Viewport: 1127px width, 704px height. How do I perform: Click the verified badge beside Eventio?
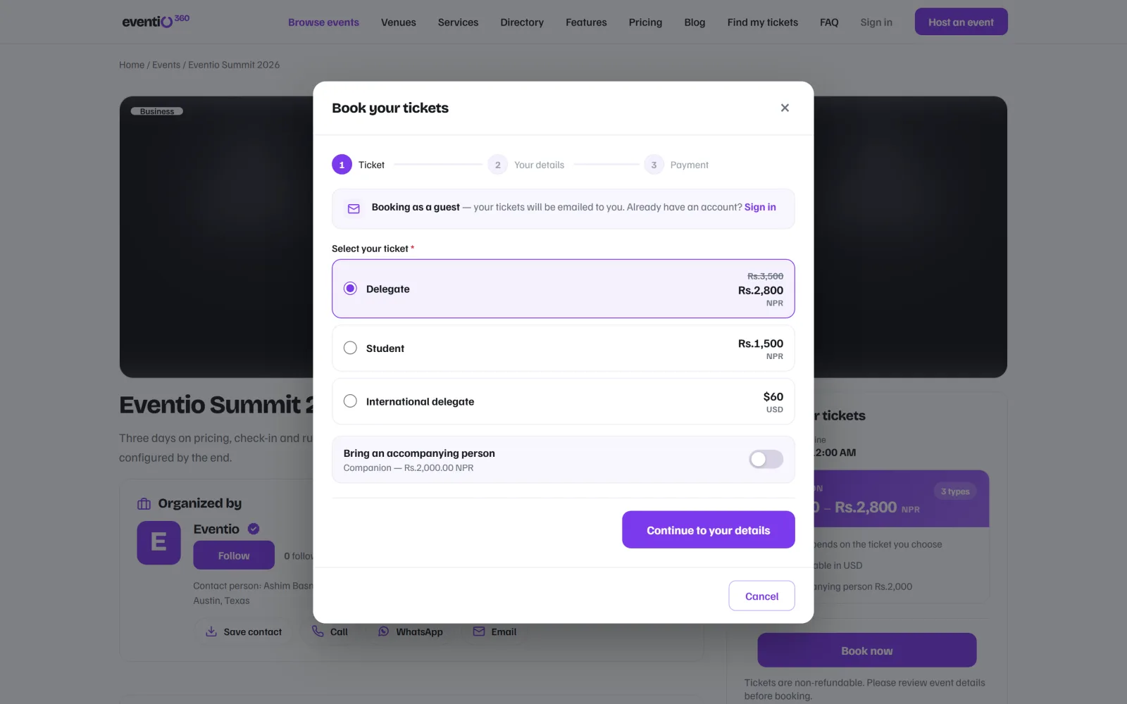(254, 529)
